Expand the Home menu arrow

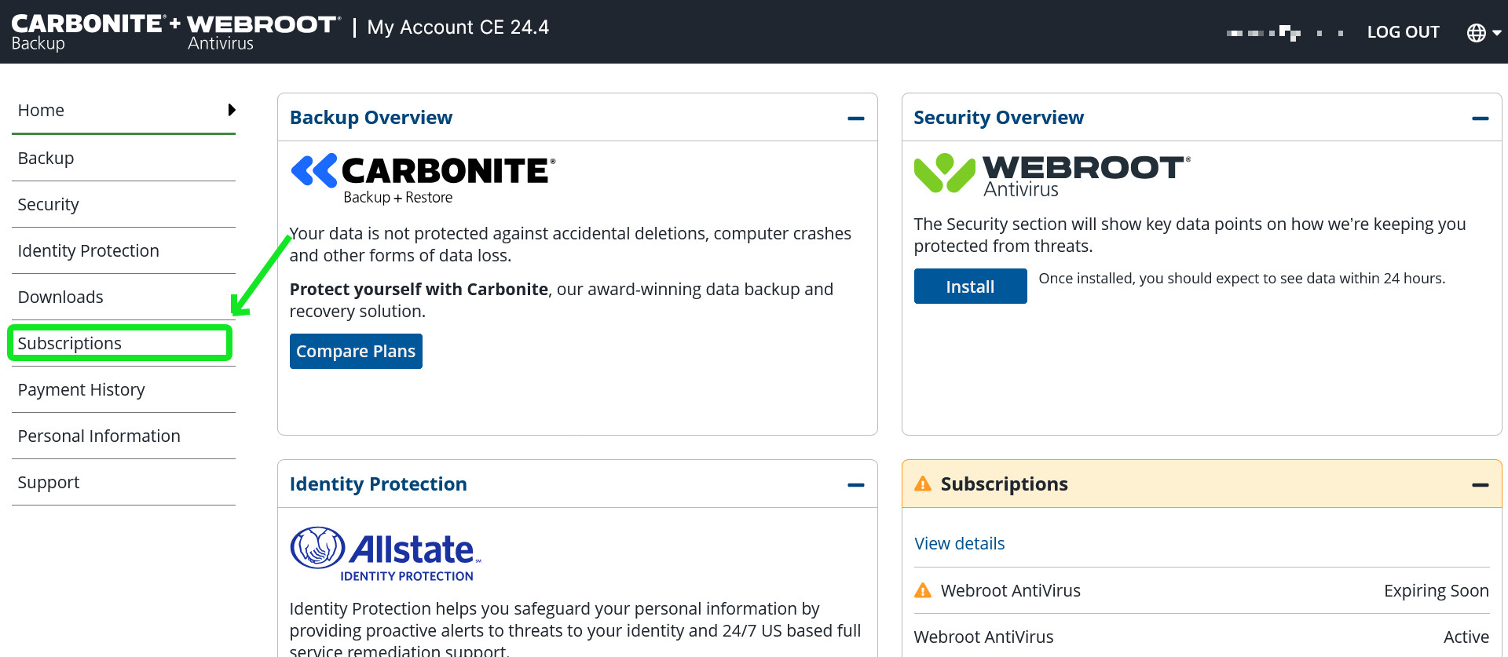pyautogui.click(x=232, y=110)
